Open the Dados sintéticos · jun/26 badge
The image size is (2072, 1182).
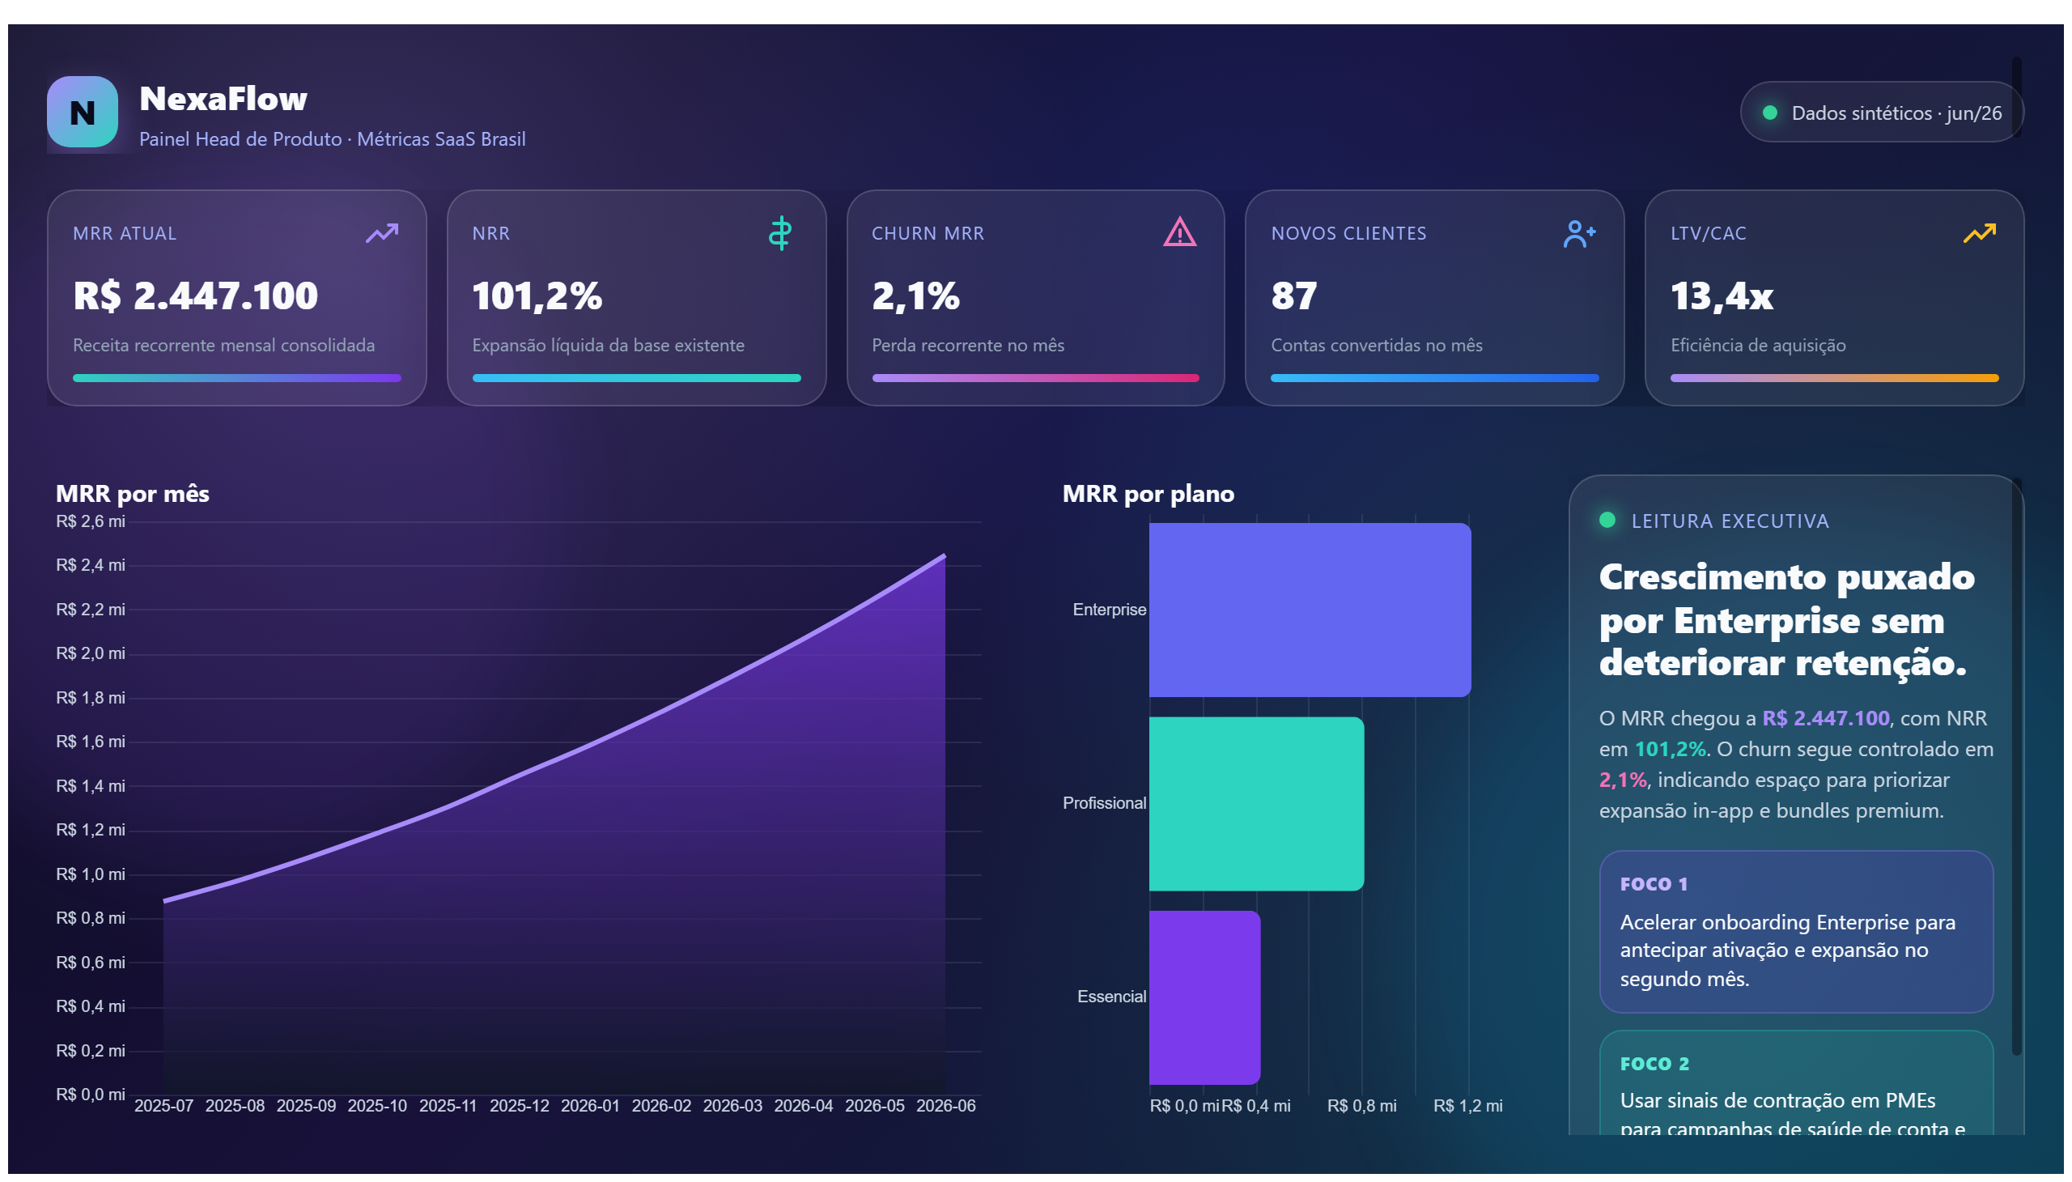1881,112
